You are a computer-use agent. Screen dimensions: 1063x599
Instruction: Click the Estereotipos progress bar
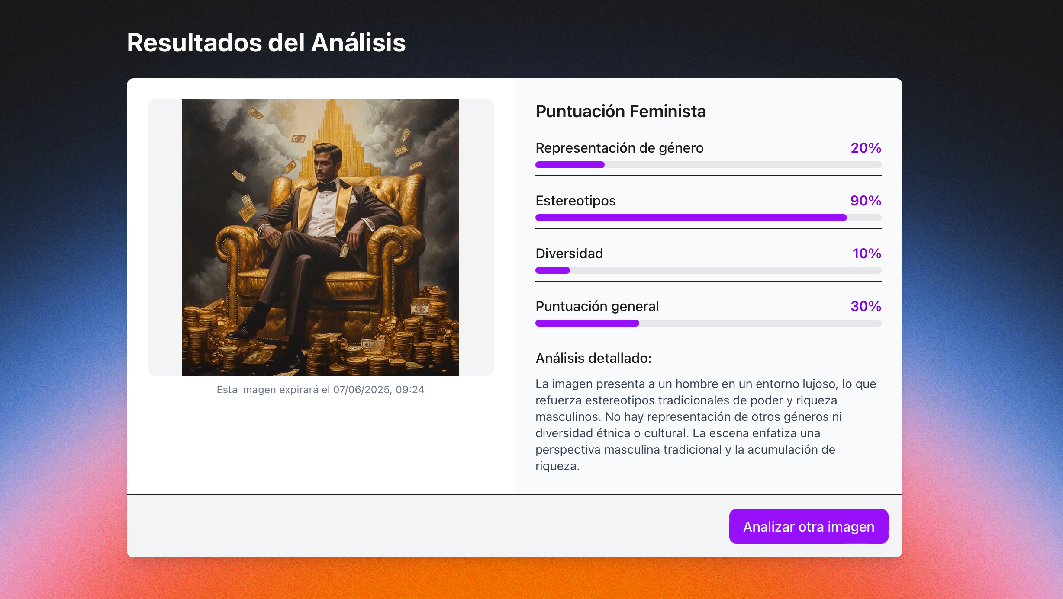[708, 218]
